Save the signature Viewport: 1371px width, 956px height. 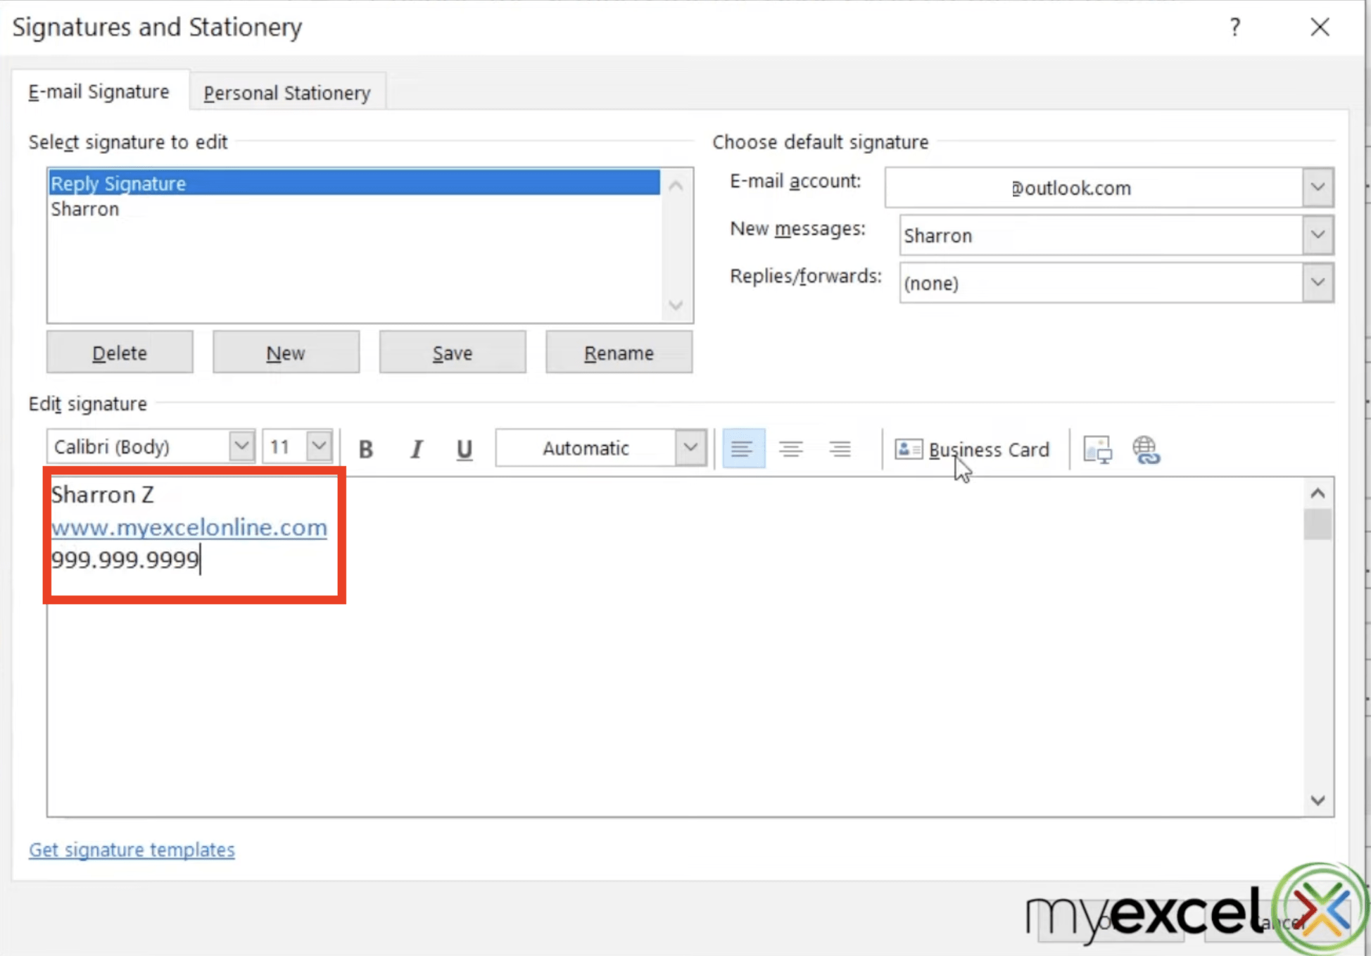click(x=453, y=352)
